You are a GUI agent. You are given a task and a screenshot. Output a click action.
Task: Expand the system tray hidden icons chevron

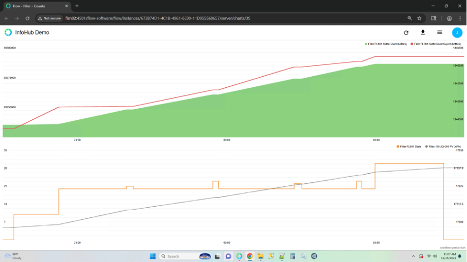(413, 256)
